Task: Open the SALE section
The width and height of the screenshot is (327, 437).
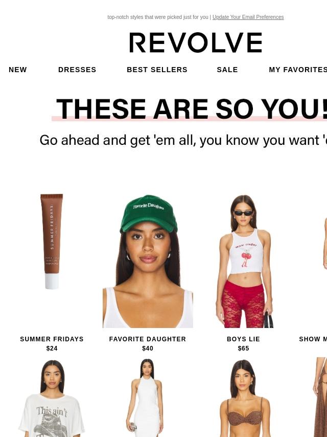Action: click(227, 70)
